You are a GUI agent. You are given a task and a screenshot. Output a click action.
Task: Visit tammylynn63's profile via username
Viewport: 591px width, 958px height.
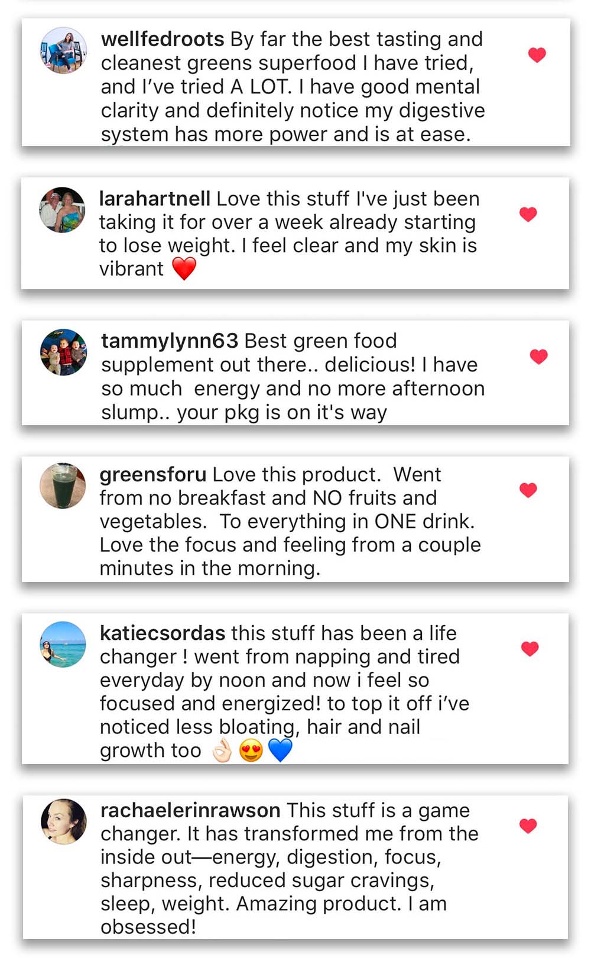click(x=169, y=341)
